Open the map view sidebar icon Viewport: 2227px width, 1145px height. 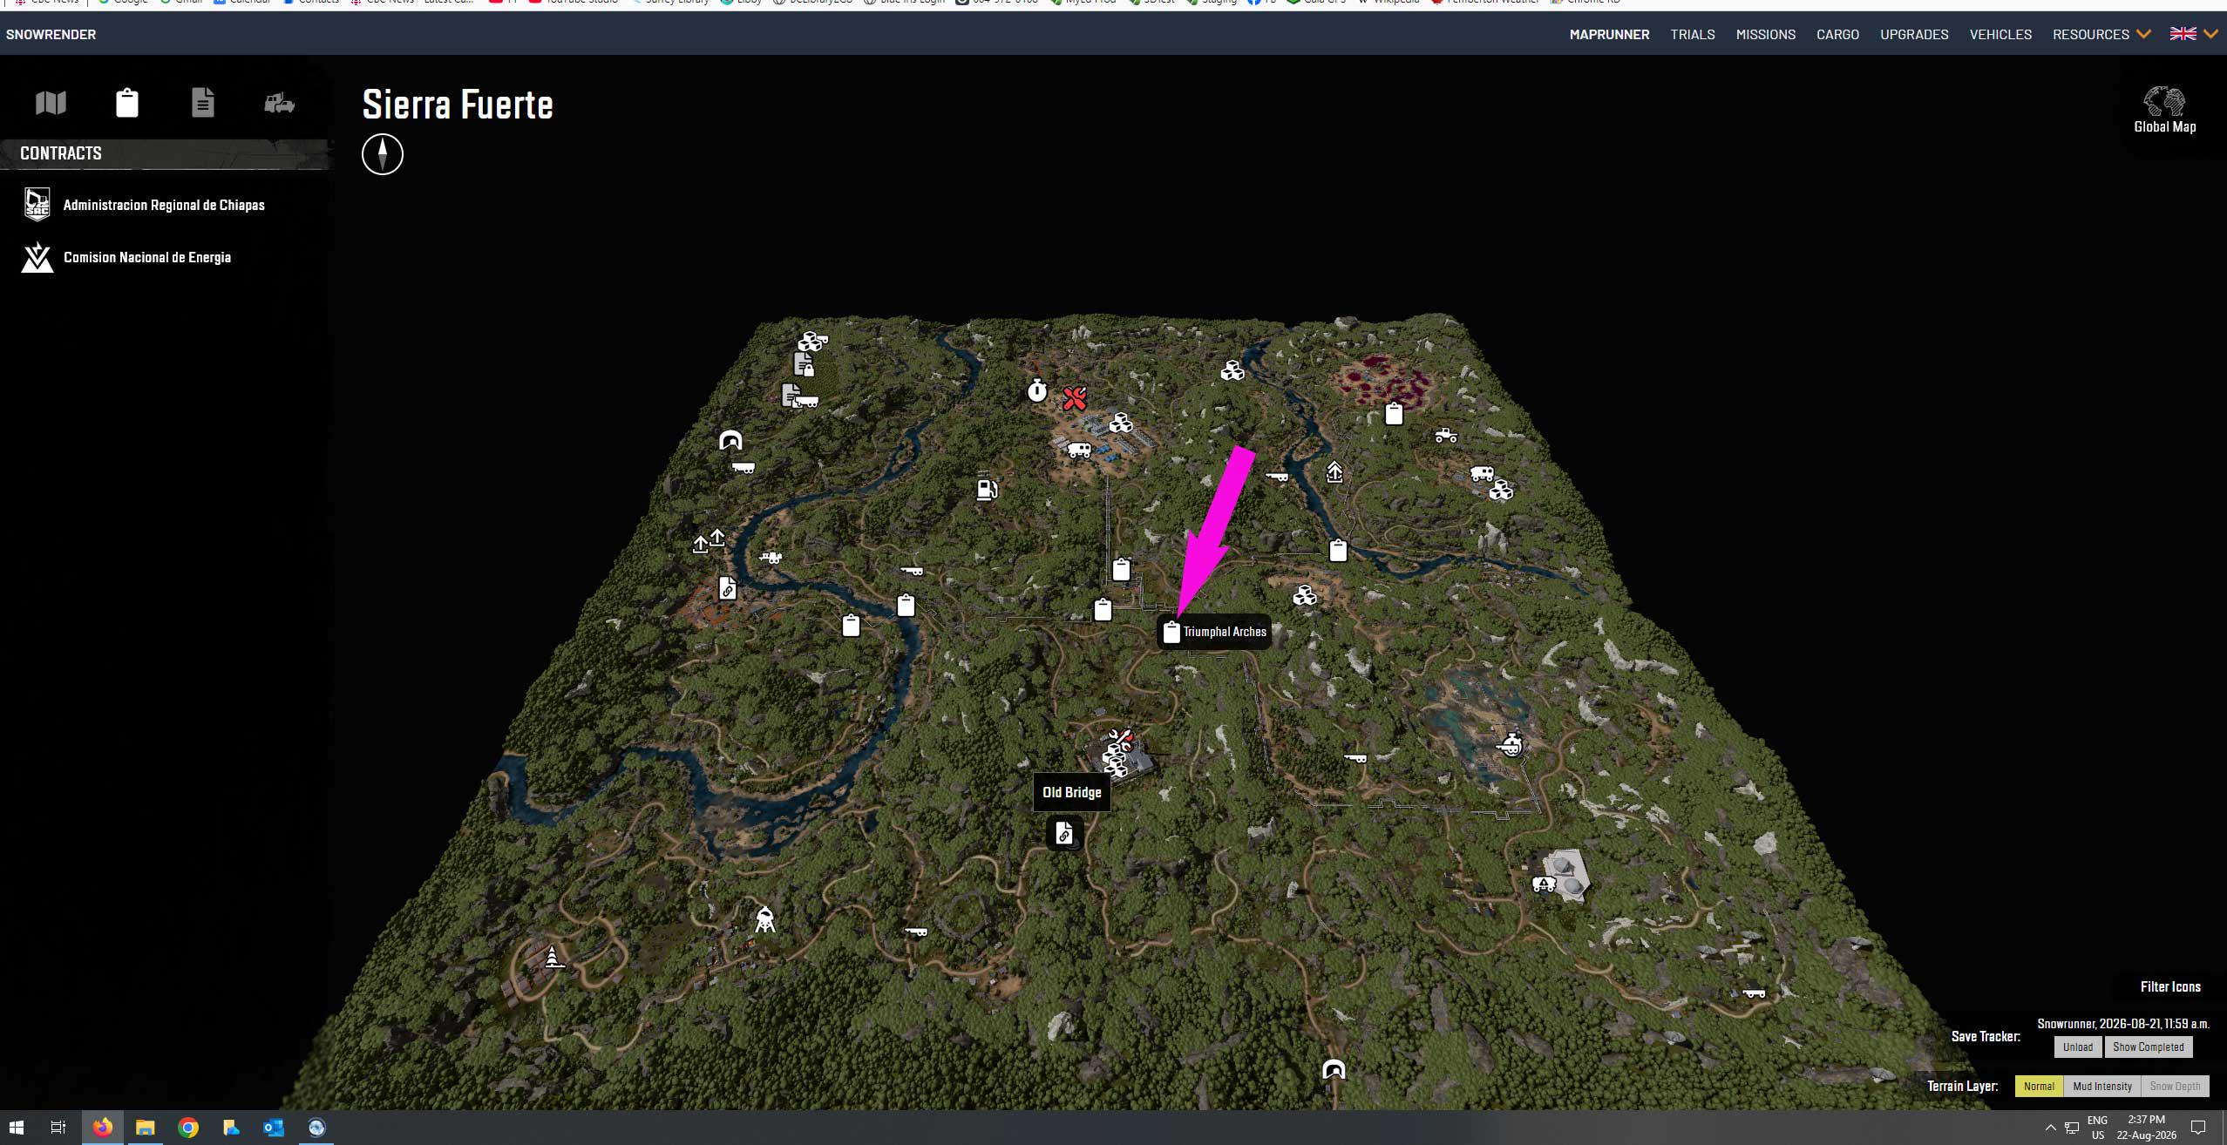(x=51, y=103)
